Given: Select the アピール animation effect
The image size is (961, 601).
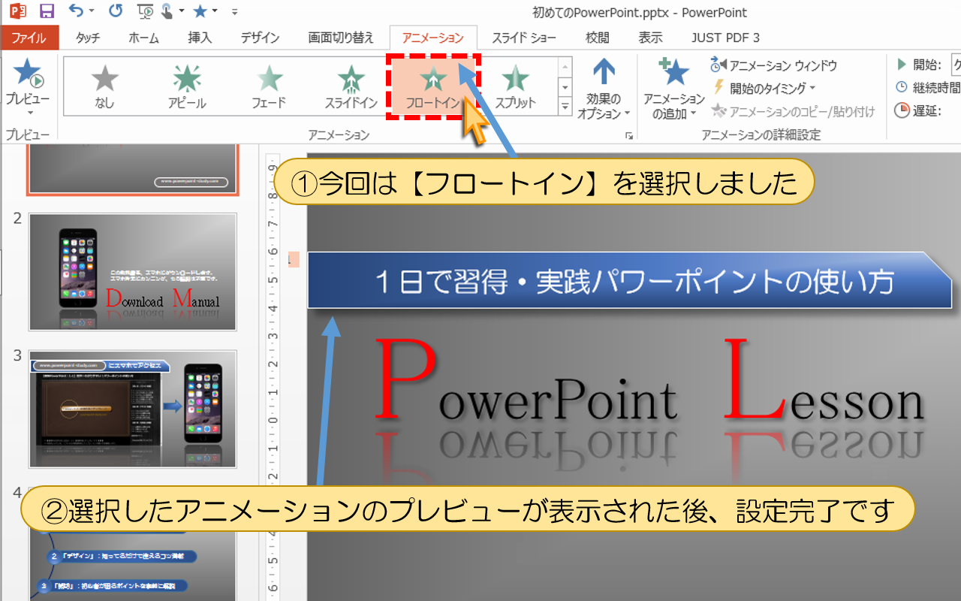Looking at the screenshot, I should tap(187, 86).
